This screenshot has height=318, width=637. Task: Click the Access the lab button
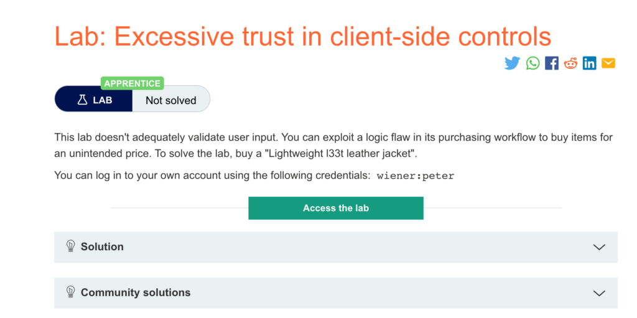pyautogui.click(x=335, y=208)
